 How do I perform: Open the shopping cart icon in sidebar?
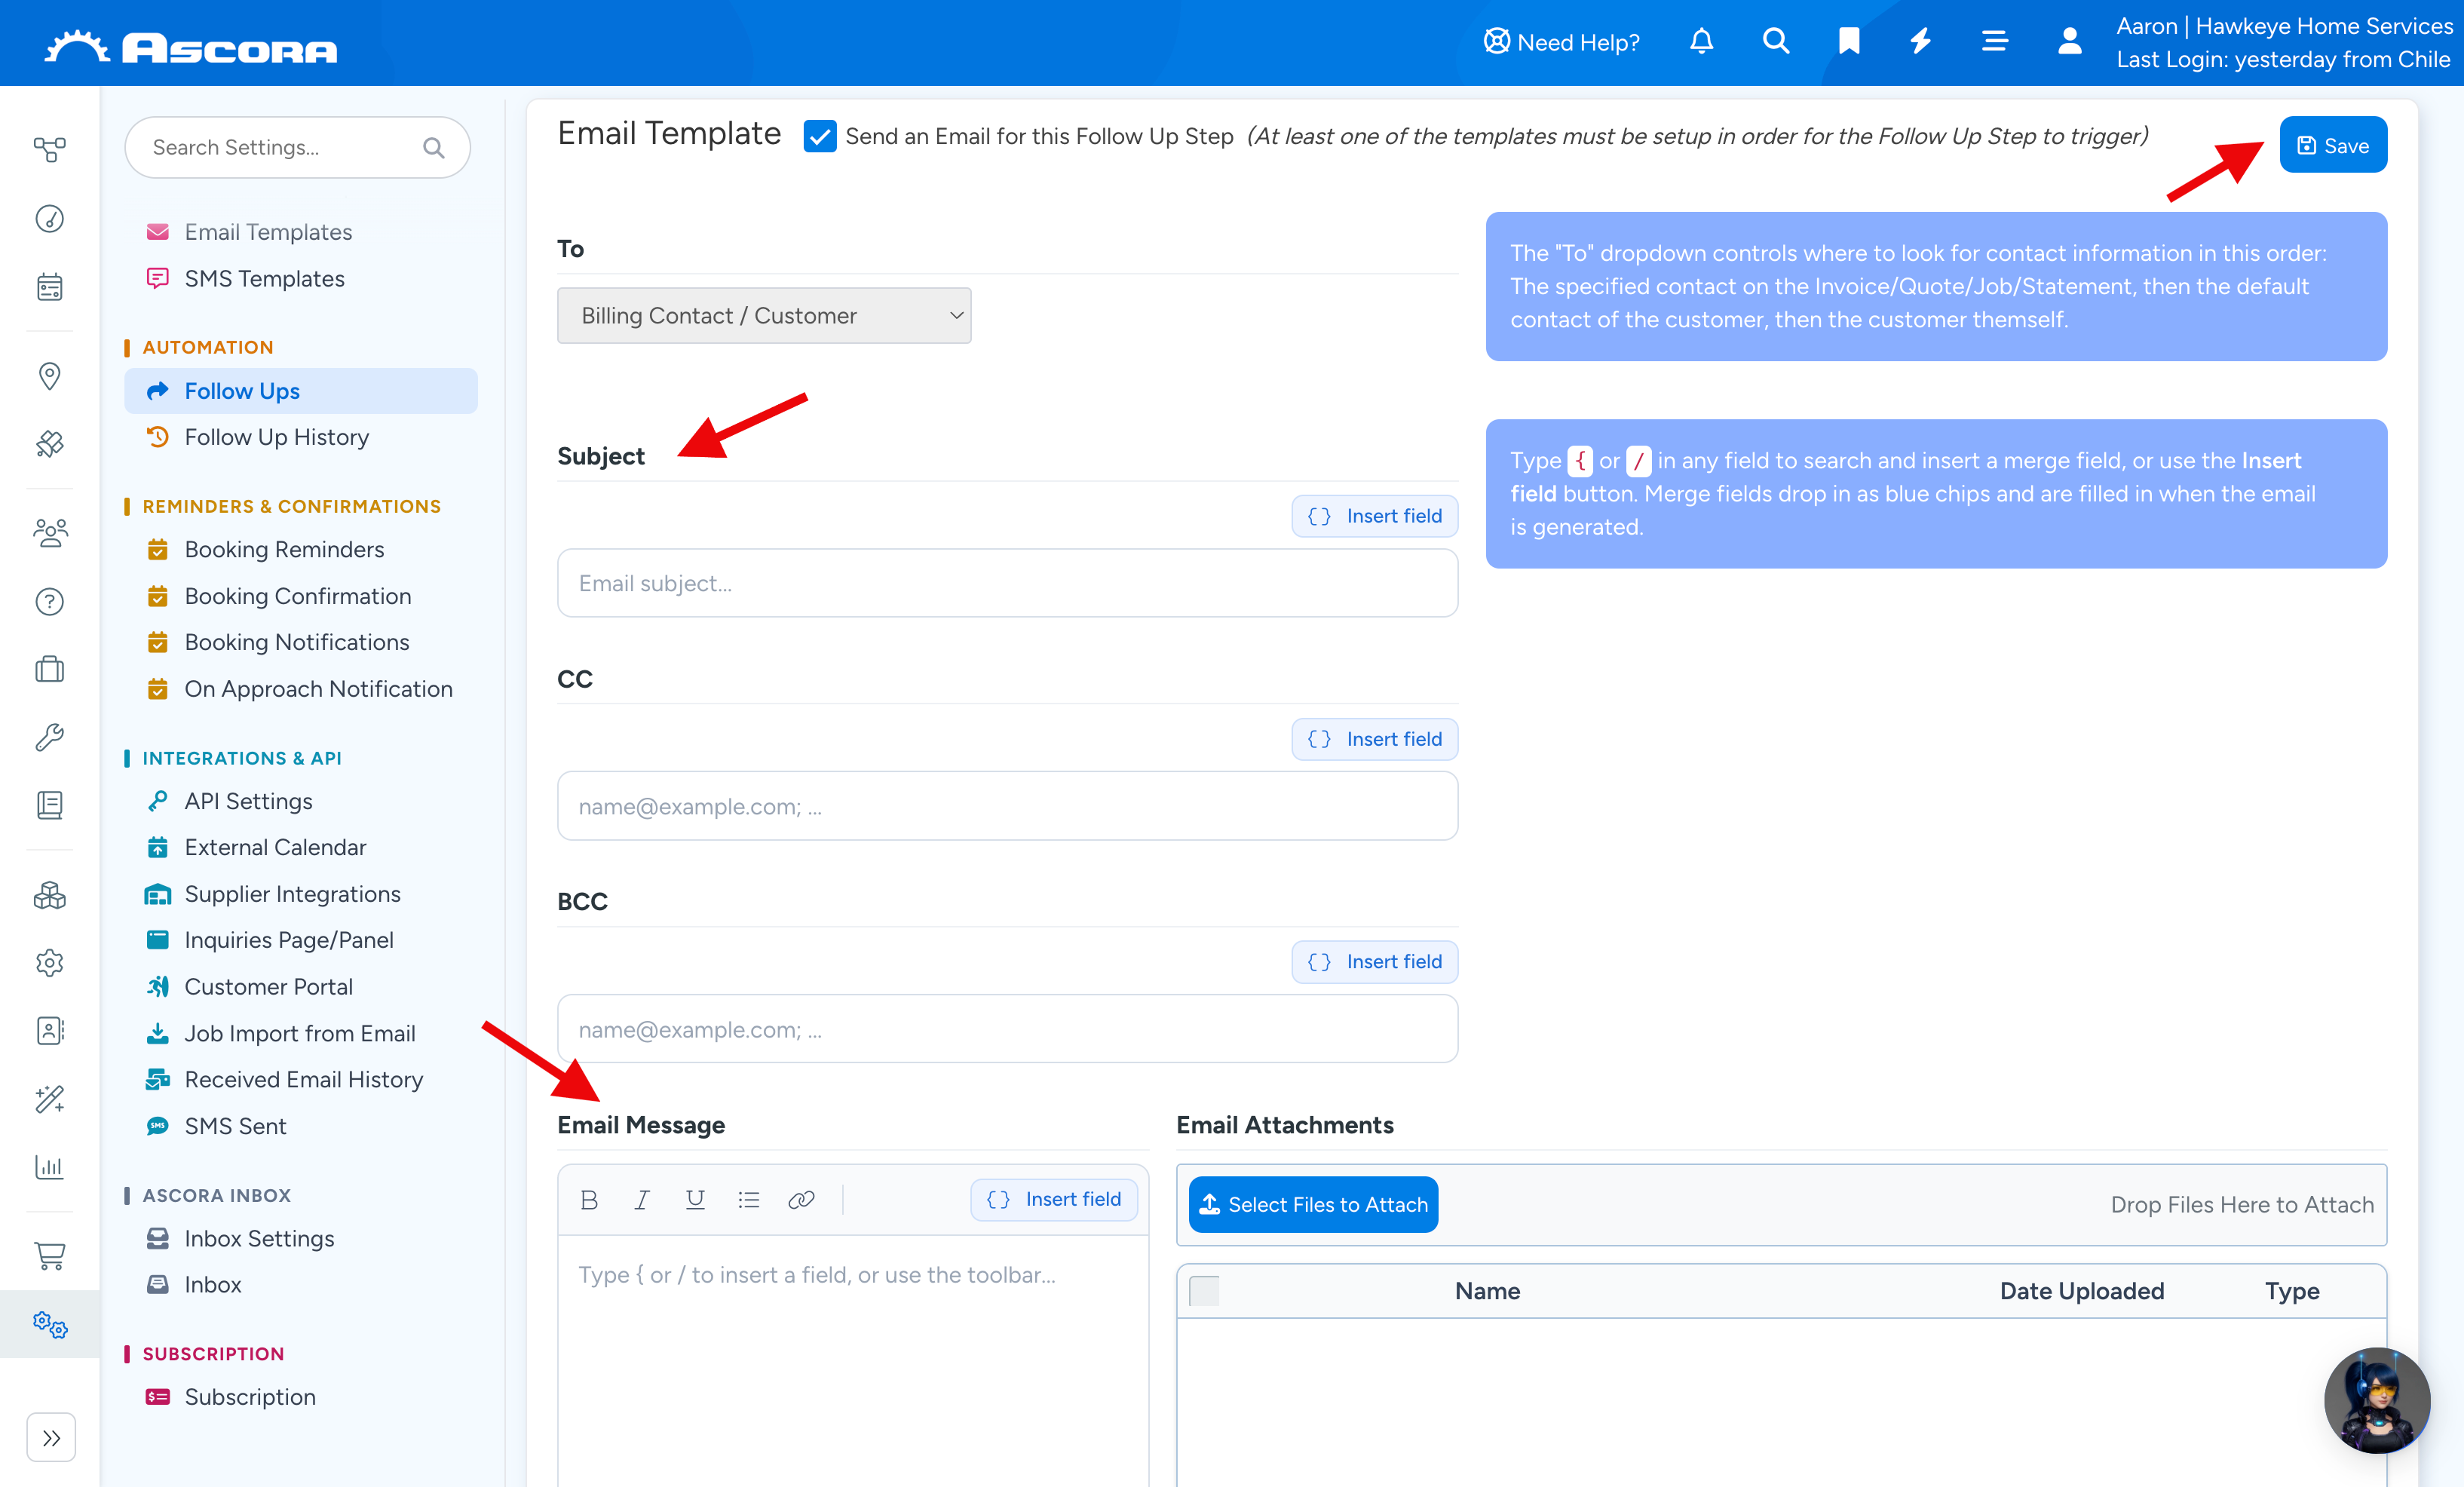pos(50,1254)
